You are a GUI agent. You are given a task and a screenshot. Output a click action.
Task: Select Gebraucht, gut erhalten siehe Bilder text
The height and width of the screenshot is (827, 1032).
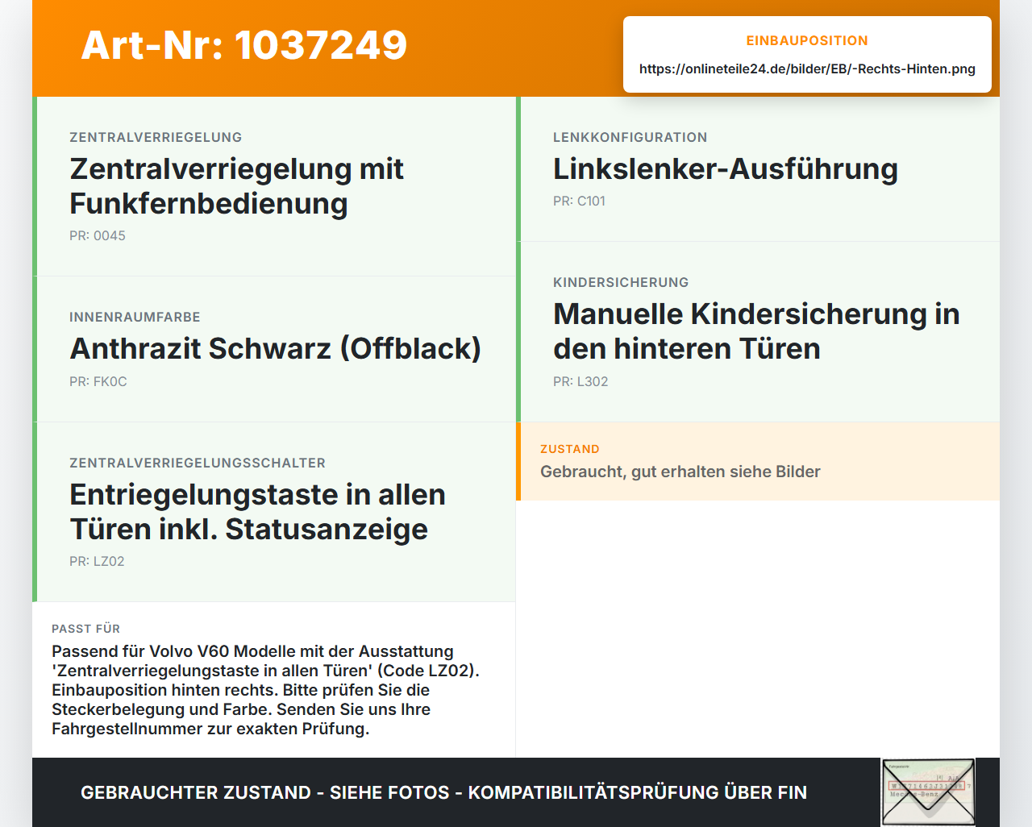(680, 472)
